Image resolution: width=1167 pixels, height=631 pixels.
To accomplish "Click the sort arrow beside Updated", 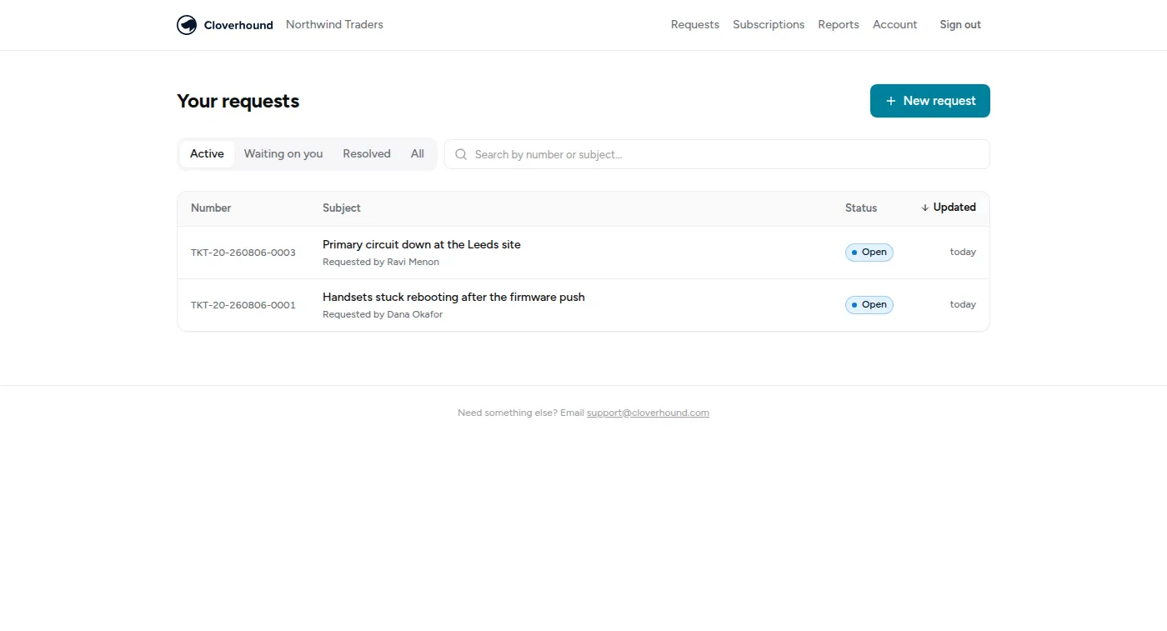I will [925, 208].
